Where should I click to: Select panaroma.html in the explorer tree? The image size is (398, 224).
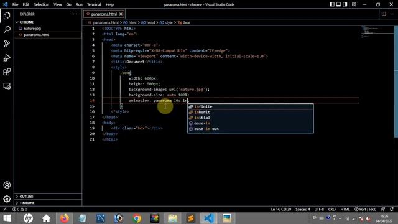point(48,35)
